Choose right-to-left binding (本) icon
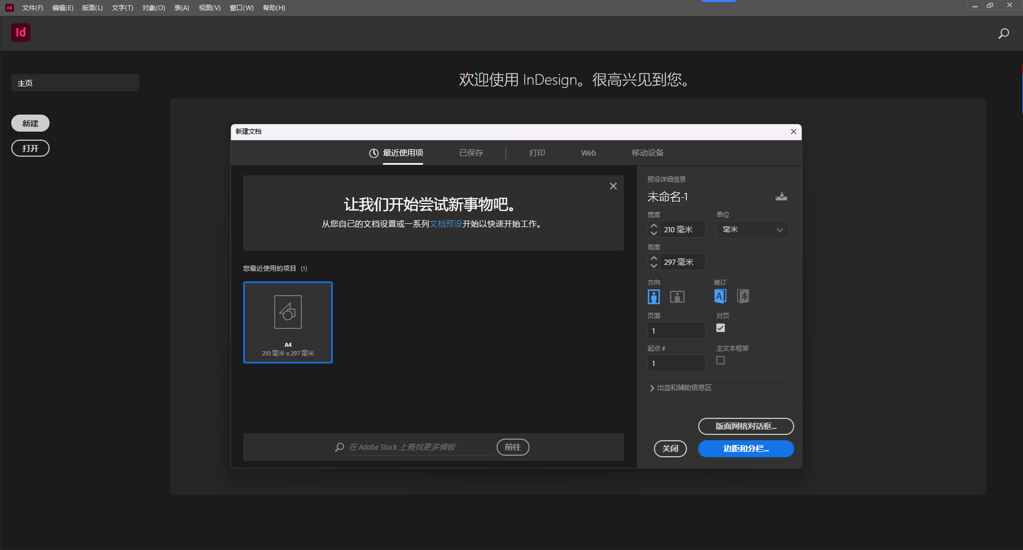The height and width of the screenshot is (550, 1023). 743,296
